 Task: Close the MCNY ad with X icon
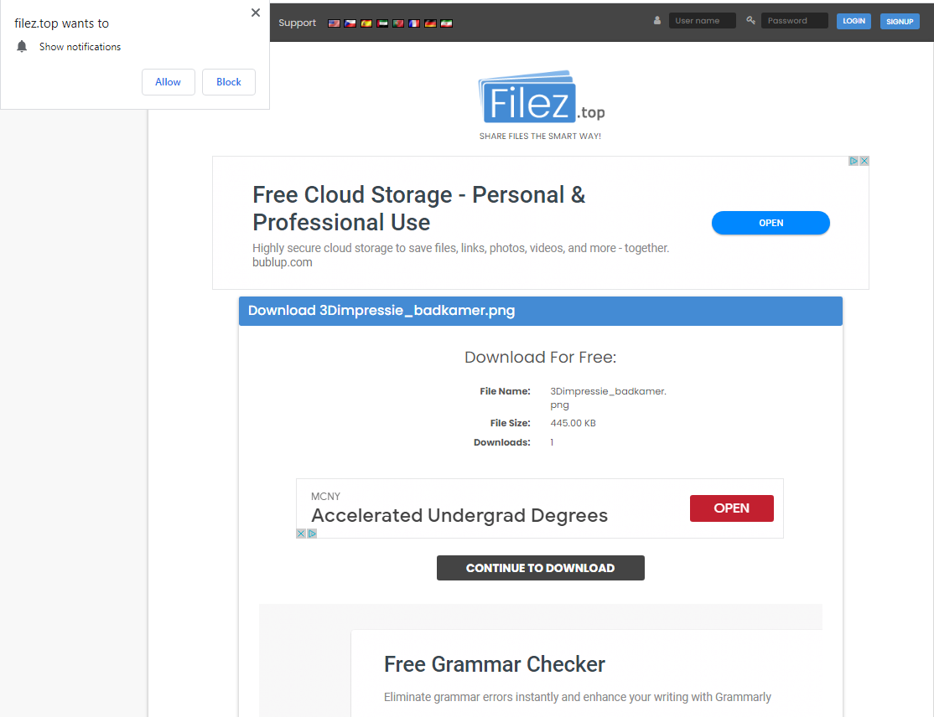pyautogui.click(x=301, y=534)
